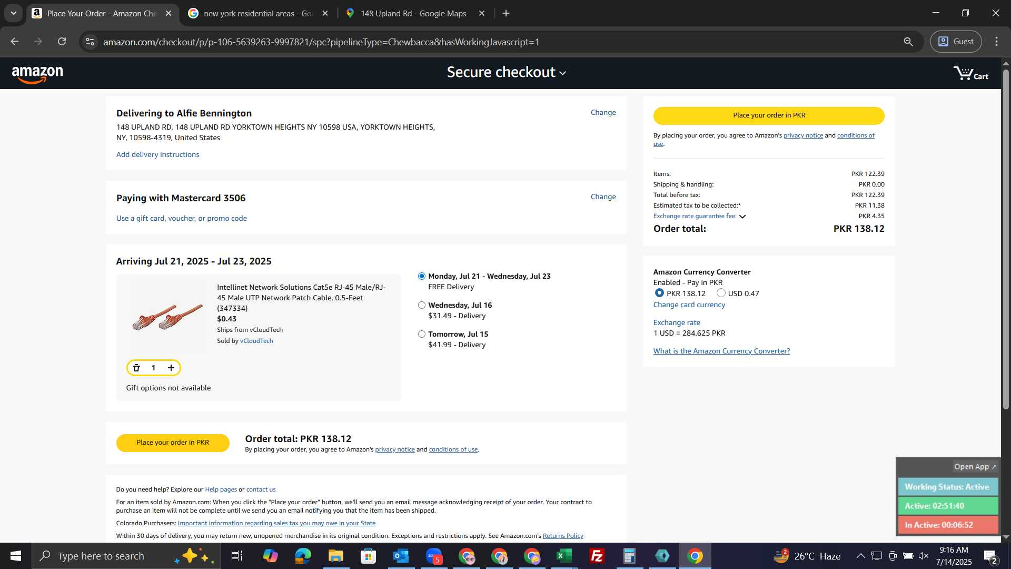This screenshot has width=1011, height=569.
Task: Open Chrome three-dot menu
Action: (x=996, y=42)
